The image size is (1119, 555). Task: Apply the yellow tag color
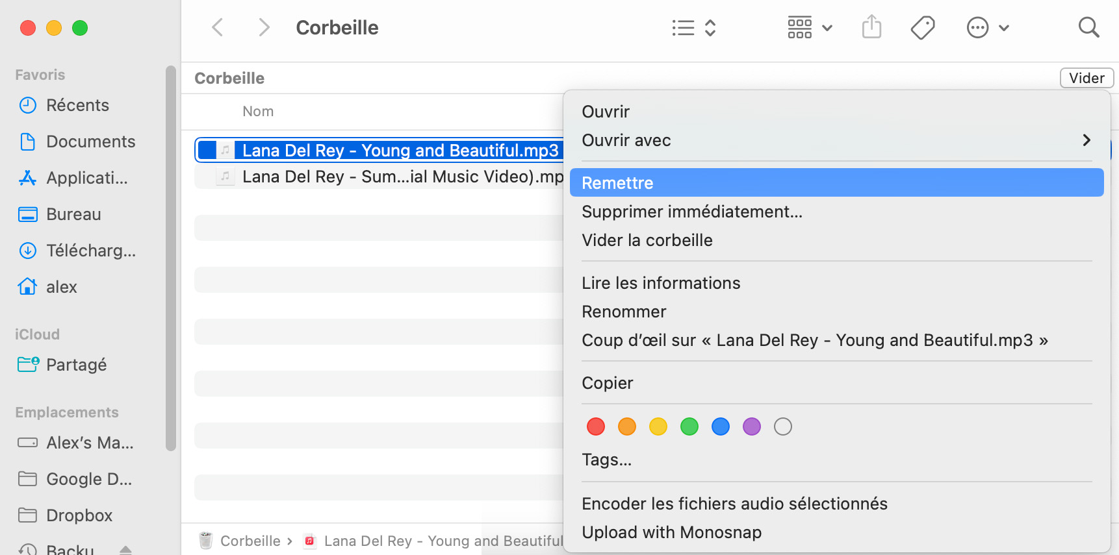pos(658,426)
